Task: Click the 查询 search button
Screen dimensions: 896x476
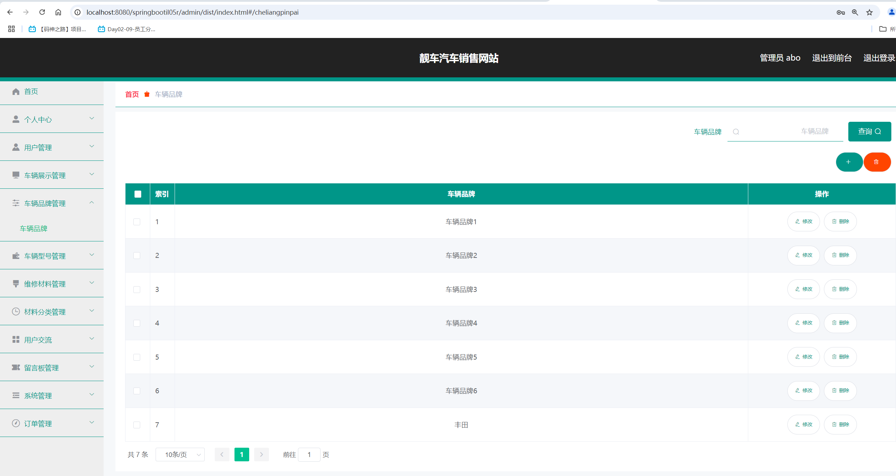Action: [869, 131]
